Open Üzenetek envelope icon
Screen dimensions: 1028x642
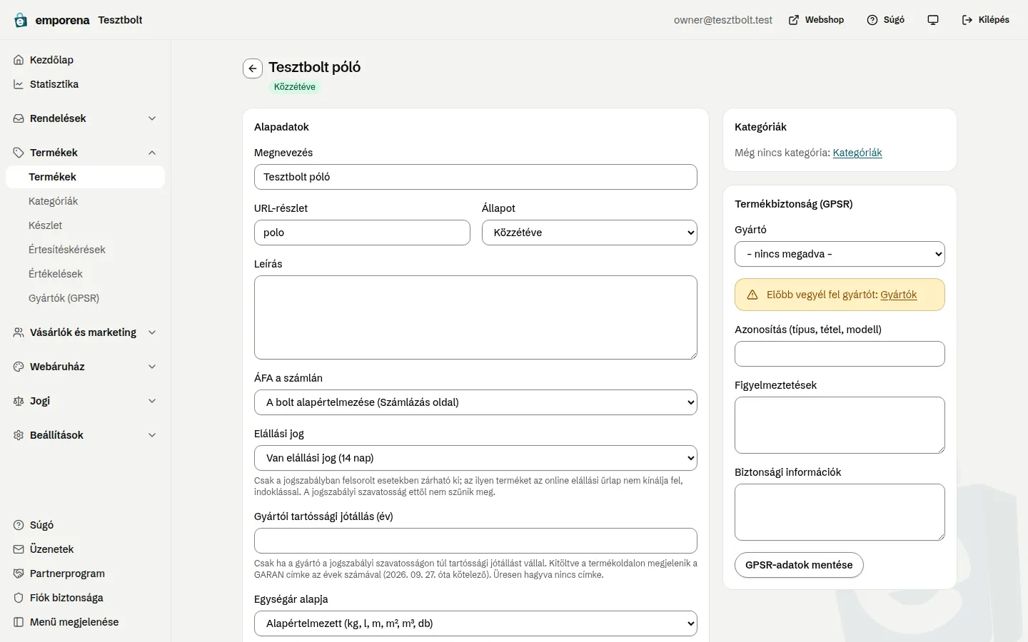click(19, 549)
